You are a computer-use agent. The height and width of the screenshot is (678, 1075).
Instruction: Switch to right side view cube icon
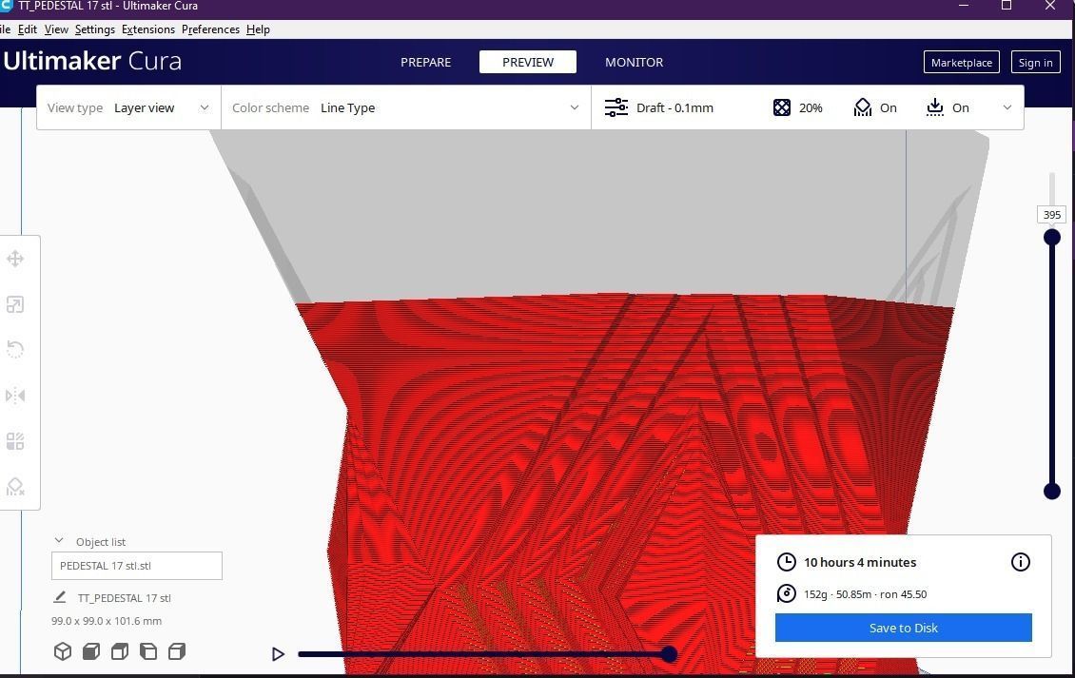177,651
